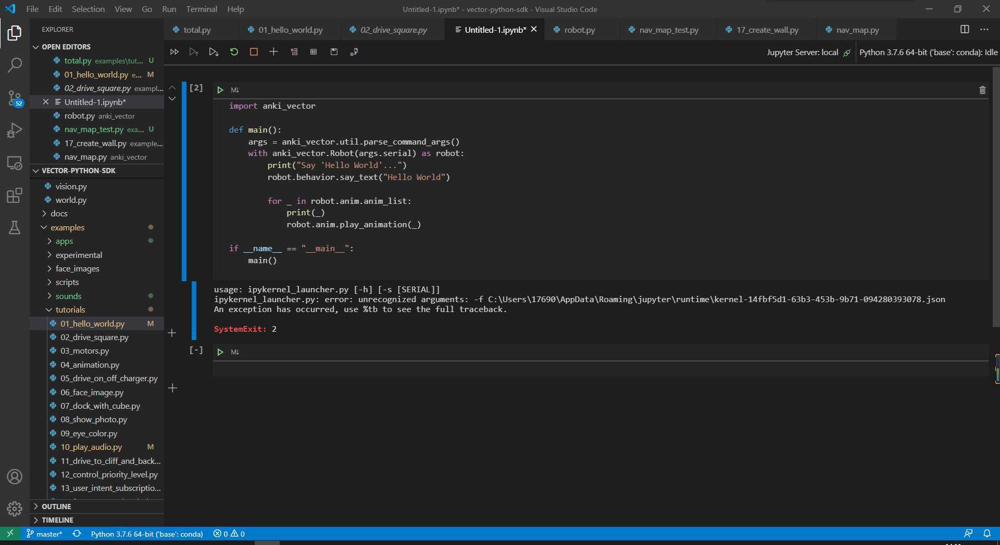
Task: Click the feedback icon in status bar
Action: [968, 534]
